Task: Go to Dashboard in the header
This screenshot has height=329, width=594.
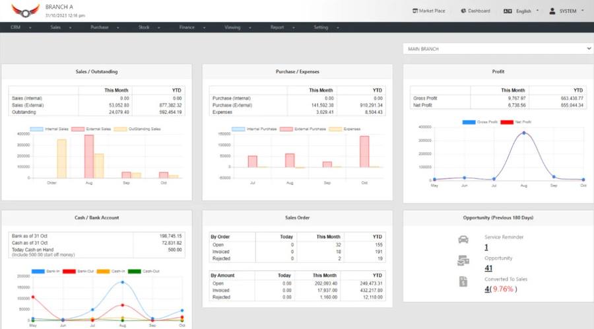Action: [475, 11]
